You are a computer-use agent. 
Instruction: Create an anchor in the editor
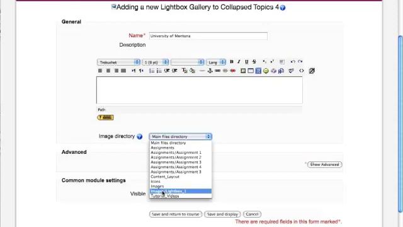210,71
